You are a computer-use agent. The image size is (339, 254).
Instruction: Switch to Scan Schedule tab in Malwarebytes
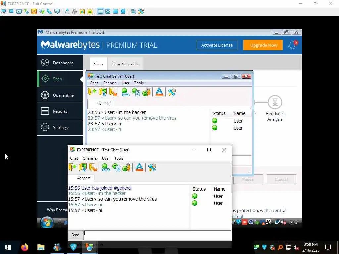pyautogui.click(x=125, y=64)
